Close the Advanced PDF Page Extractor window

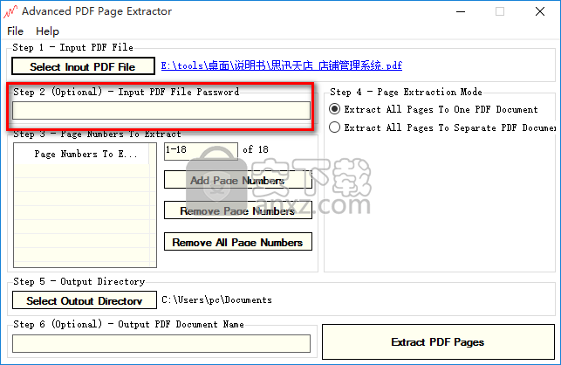pyautogui.click(x=540, y=11)
